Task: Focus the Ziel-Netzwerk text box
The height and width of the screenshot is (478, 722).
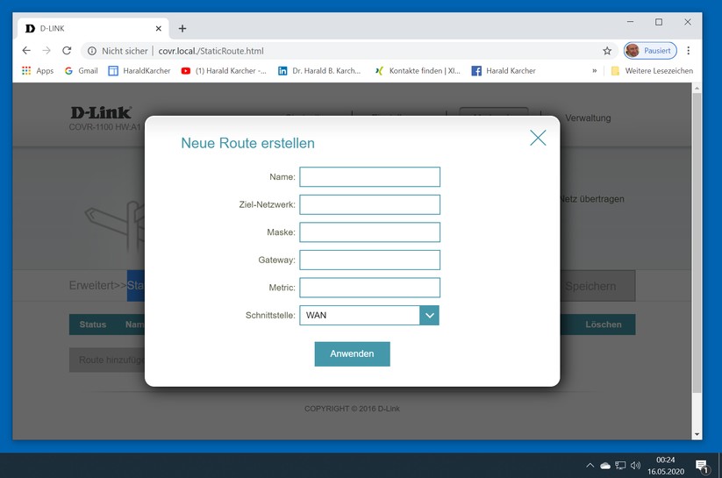Action: click(x=369, y=204)
